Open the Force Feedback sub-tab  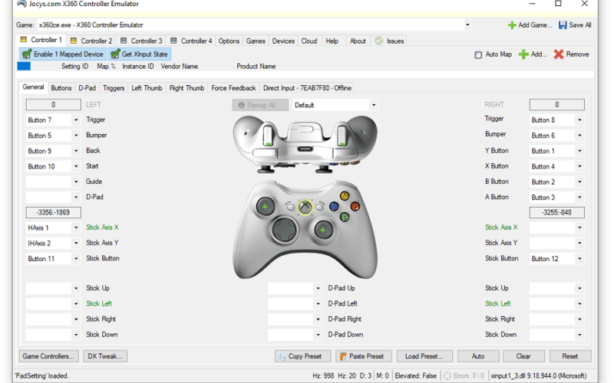pos(233,88)
